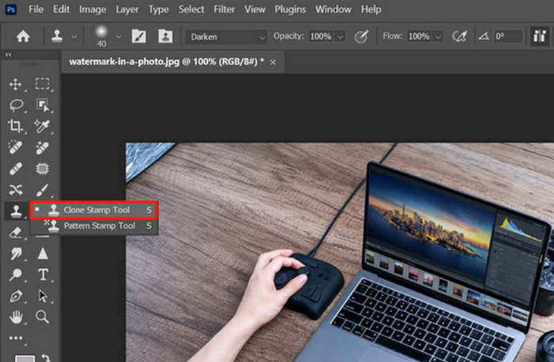Select the Sharpen tool triangle icon

(43, 253)
